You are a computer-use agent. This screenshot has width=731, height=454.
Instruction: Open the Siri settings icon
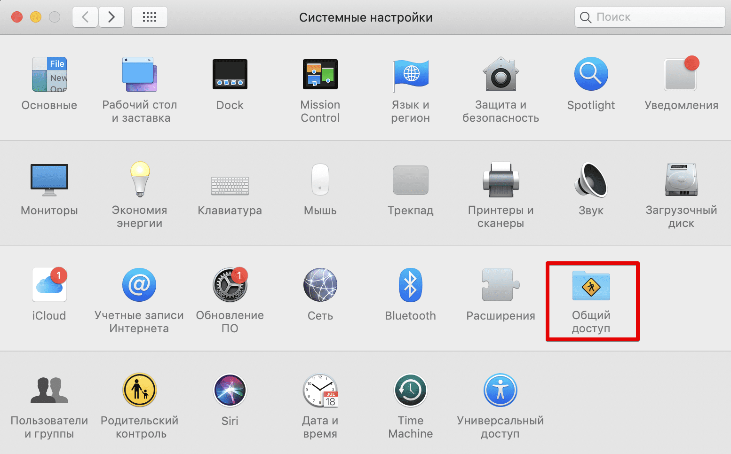230,391
